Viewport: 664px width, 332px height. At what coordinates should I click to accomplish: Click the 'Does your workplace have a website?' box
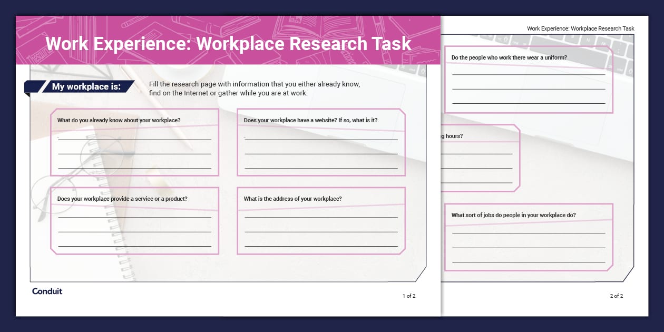click(321, 141)
